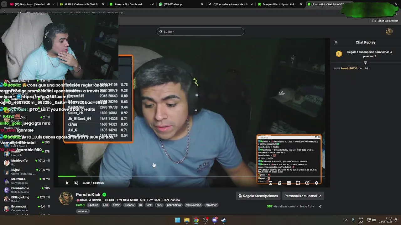Click the Regala Suscripciones button
This screenshot has width=401, height=225.
tap(258, 196)
